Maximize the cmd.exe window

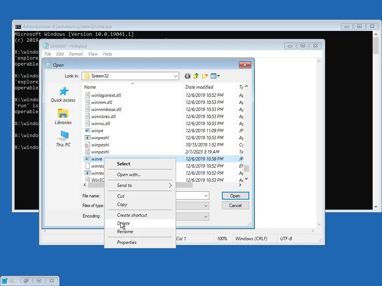(x=359, y=26)
